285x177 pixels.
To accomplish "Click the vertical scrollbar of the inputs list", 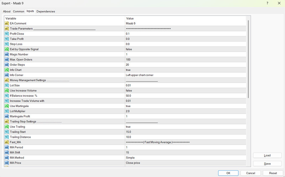I will point(248,59).
